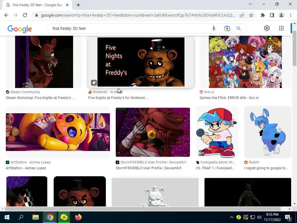Image resolution: width=297 pixels, height=223 pixels.
Task: Click the vertical scrollbar thumb
Action: (295, 48)
